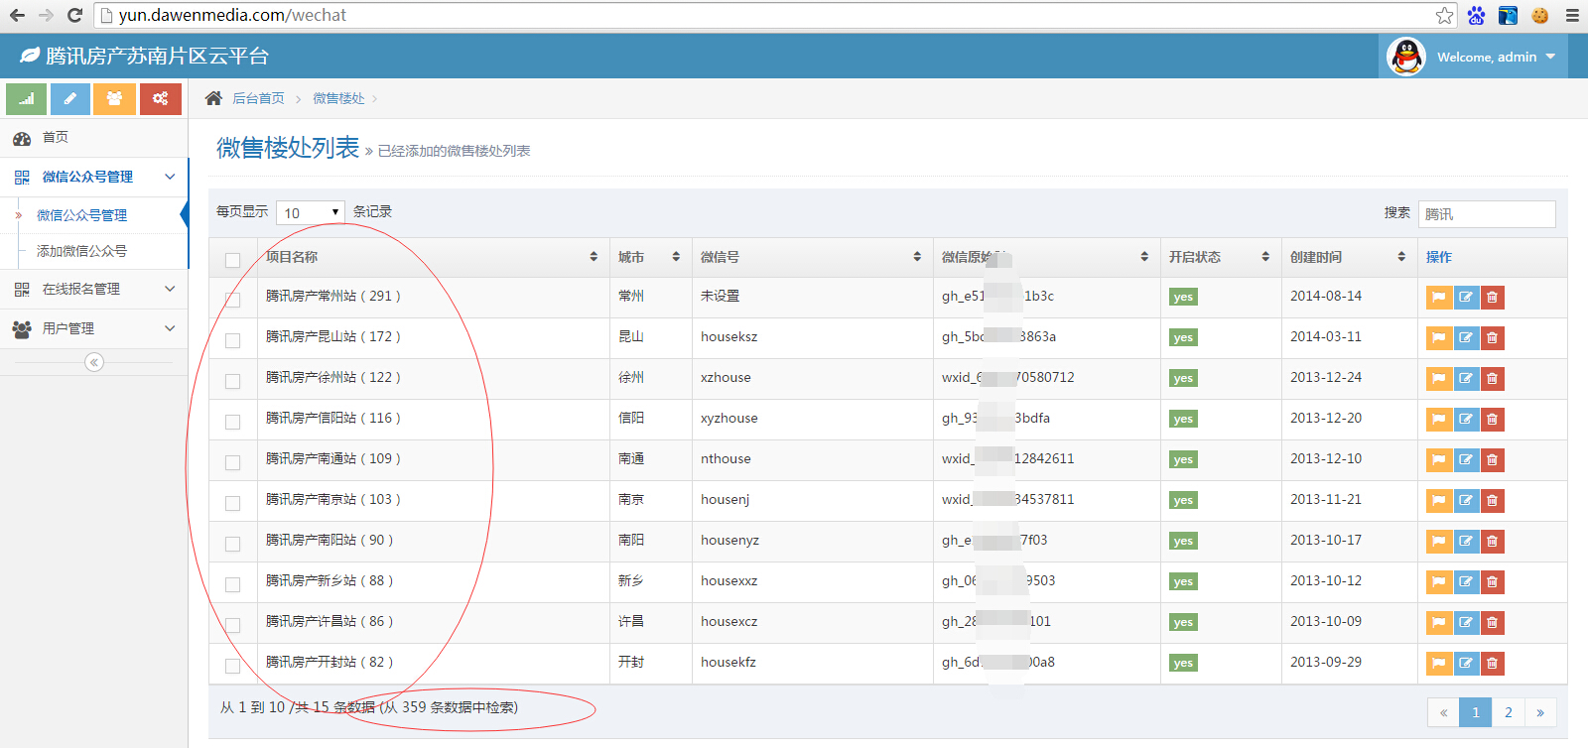The image size is (1588, 748).
Task: Sort table by 微信号 column
Action: (812, 257)
